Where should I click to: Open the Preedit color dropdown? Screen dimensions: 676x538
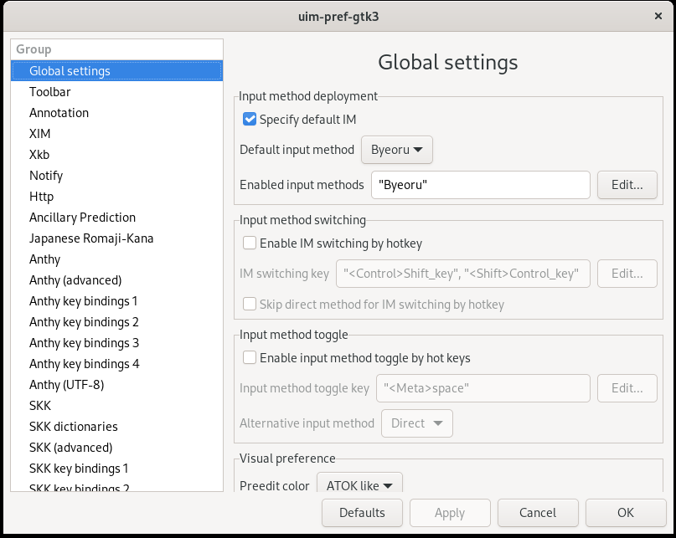[358, 484]
